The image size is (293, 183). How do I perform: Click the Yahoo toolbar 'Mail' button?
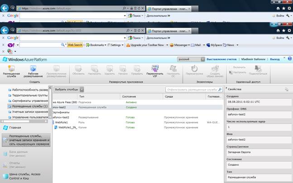[196, 45]
